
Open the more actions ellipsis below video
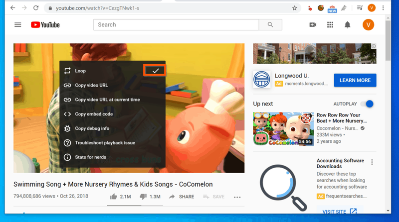click(x=237, y=197)
